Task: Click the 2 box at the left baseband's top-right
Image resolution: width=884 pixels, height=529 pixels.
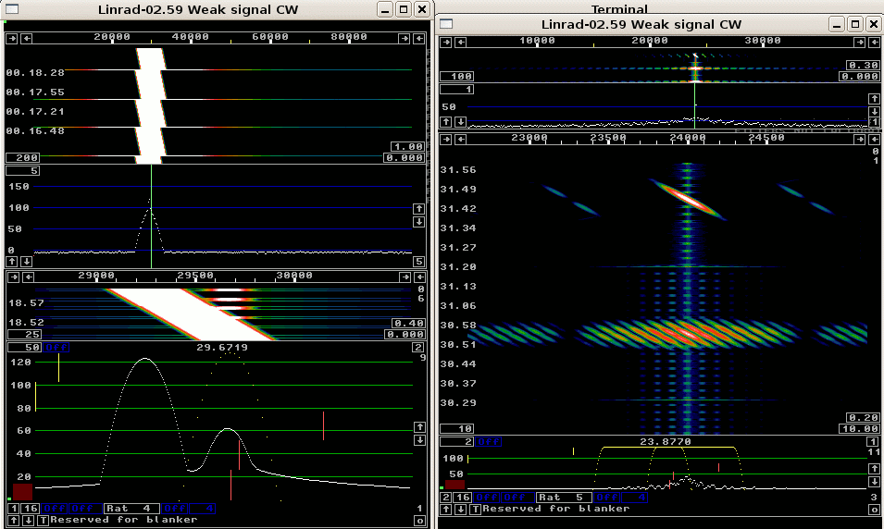Action: pos(417,348)
